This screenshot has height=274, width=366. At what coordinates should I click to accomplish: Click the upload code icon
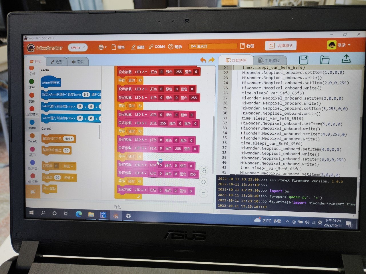346,59
